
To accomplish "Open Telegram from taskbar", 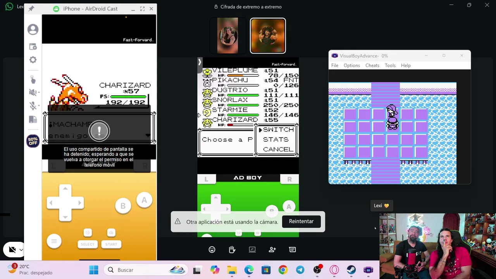I will (300, 270).
